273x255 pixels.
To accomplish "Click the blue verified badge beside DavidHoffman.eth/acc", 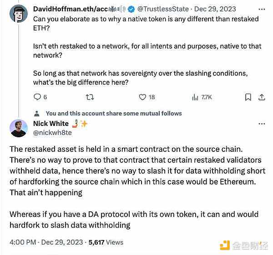I will pyautogui.click(x=131, y=9).
